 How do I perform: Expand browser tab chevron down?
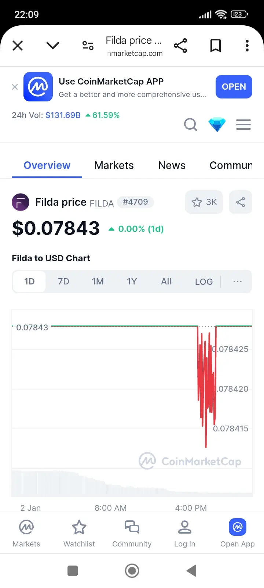pyautogui.click(x=53, y=46)
